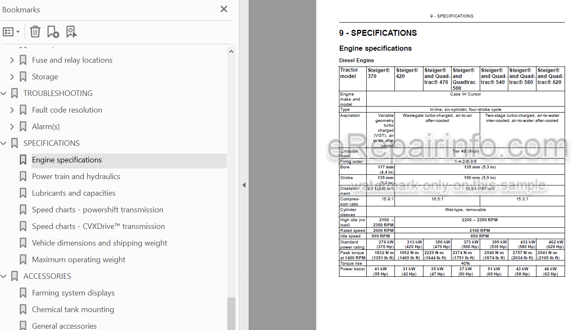This screenshot has width=571, height=330.
Task: Jump to Fault code resolution
Action: tap(67, 110)
